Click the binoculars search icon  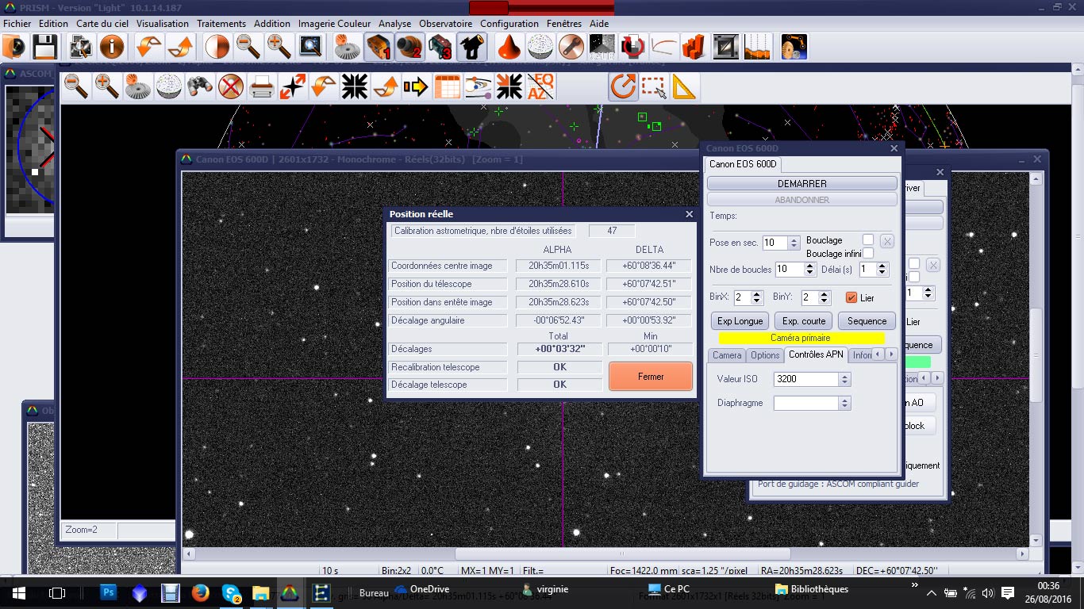pos(200,86)
